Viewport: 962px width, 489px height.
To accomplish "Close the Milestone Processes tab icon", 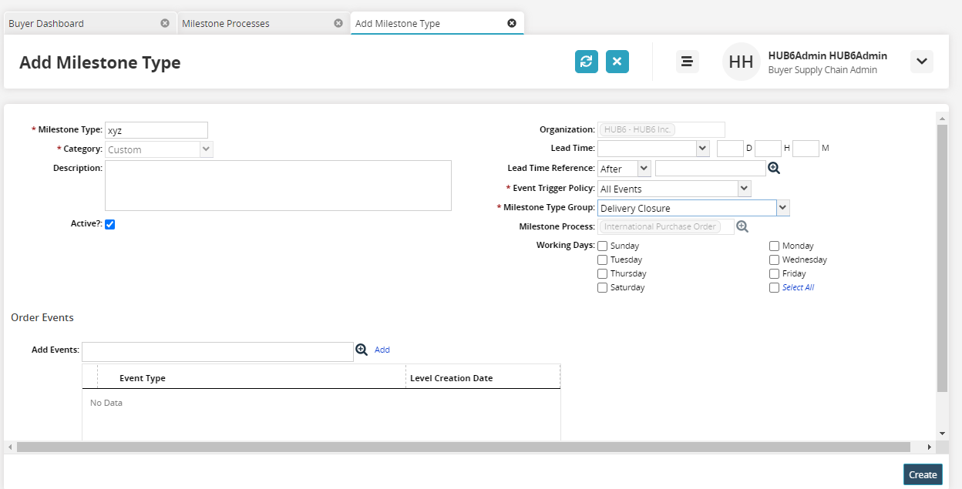I will point(338,23).
